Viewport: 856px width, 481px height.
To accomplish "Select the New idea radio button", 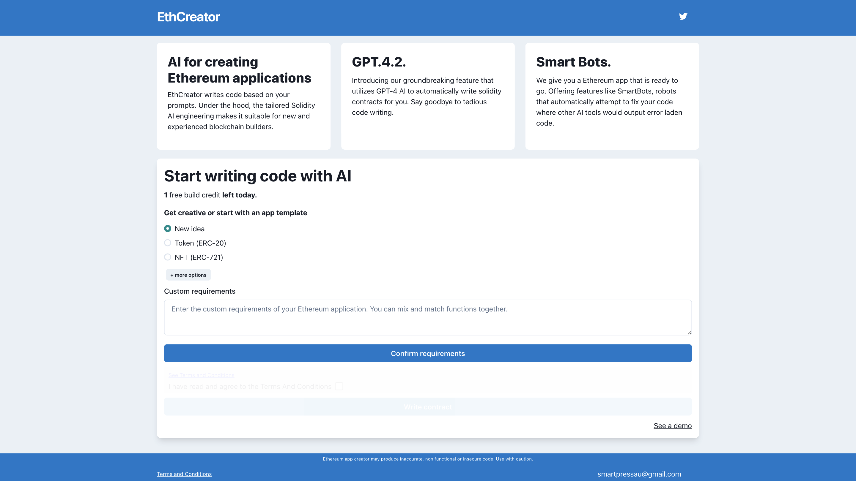I will pos(168,228).
